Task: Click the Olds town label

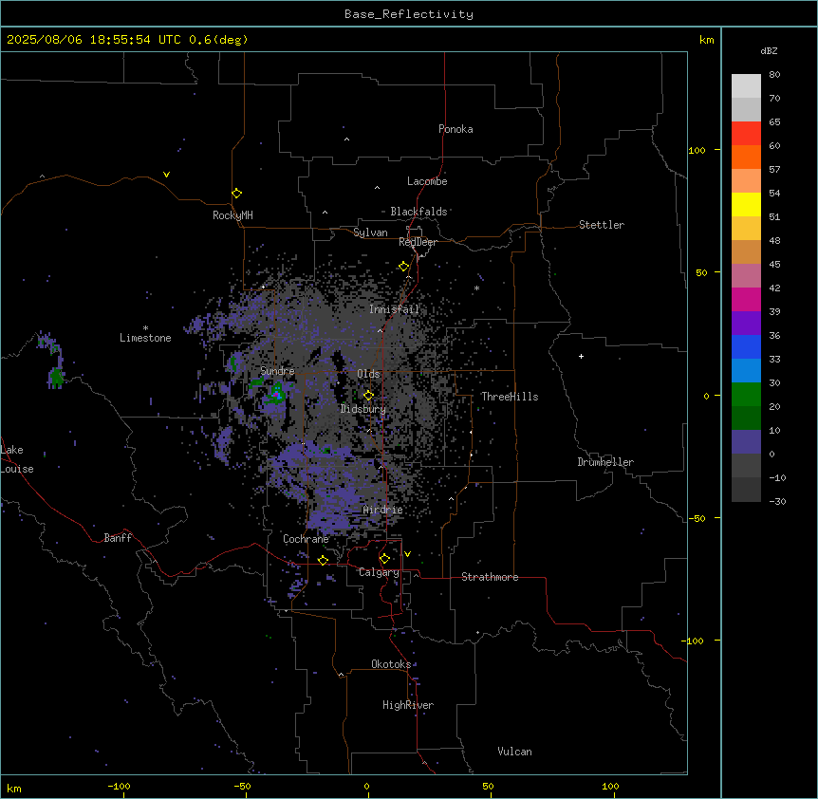Action: coord(368,374)
